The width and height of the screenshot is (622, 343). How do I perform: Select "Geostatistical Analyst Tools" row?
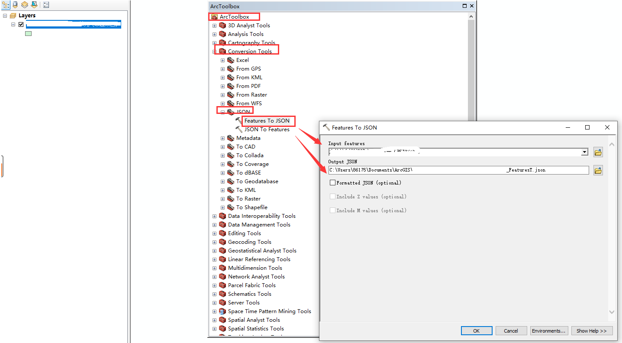[x=262, y=251]
